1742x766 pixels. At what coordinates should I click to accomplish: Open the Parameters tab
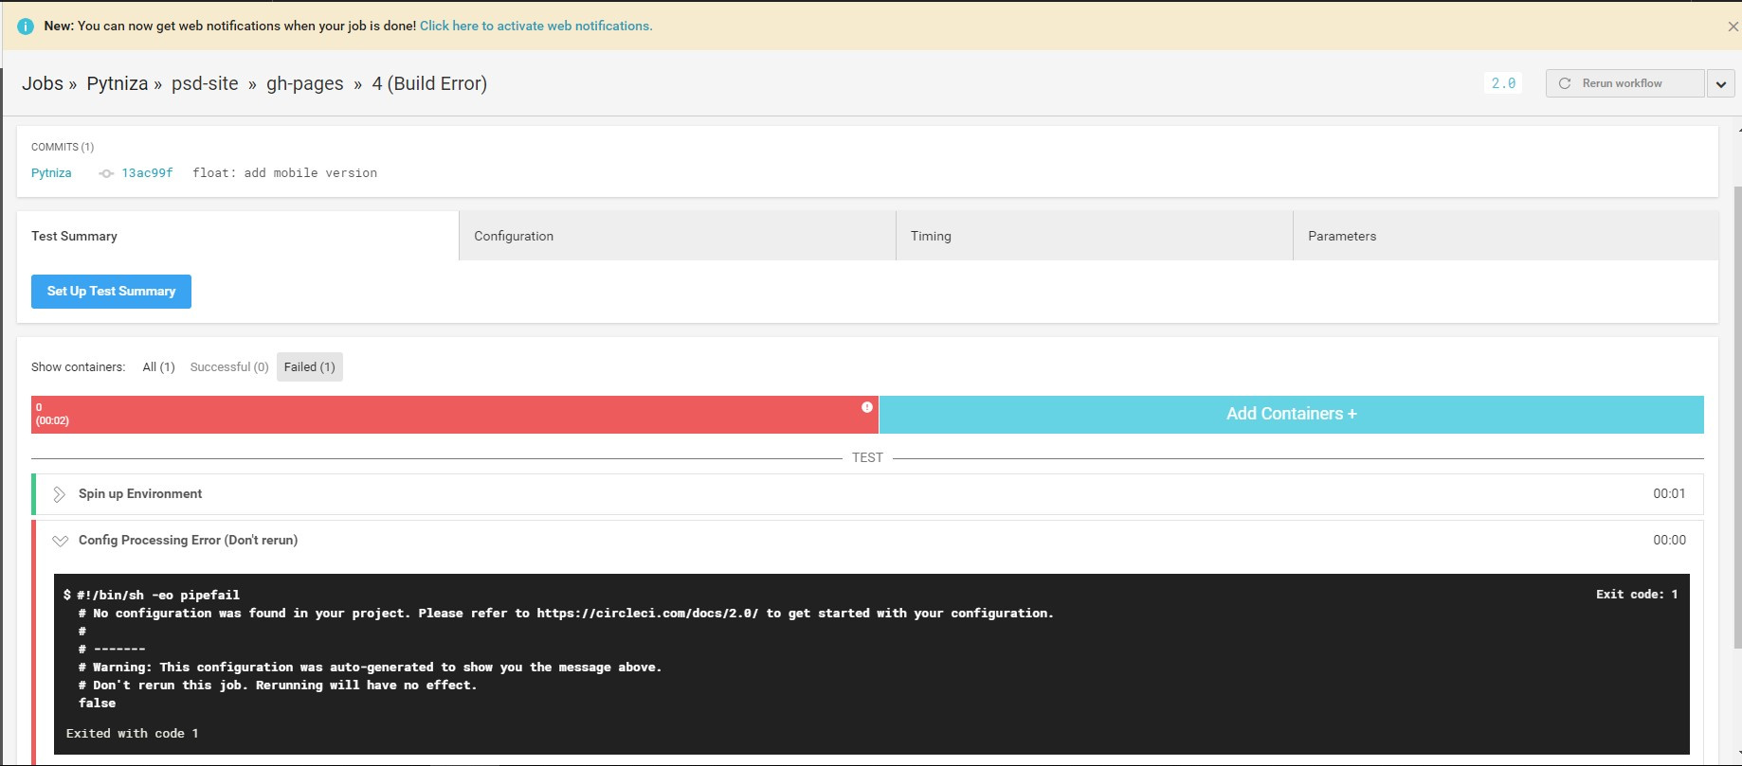(x=1506, y=236)
